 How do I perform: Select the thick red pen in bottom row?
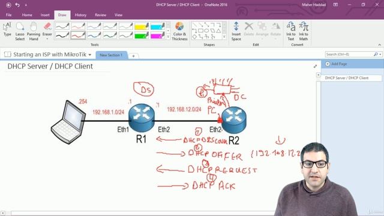coord(78,35)
